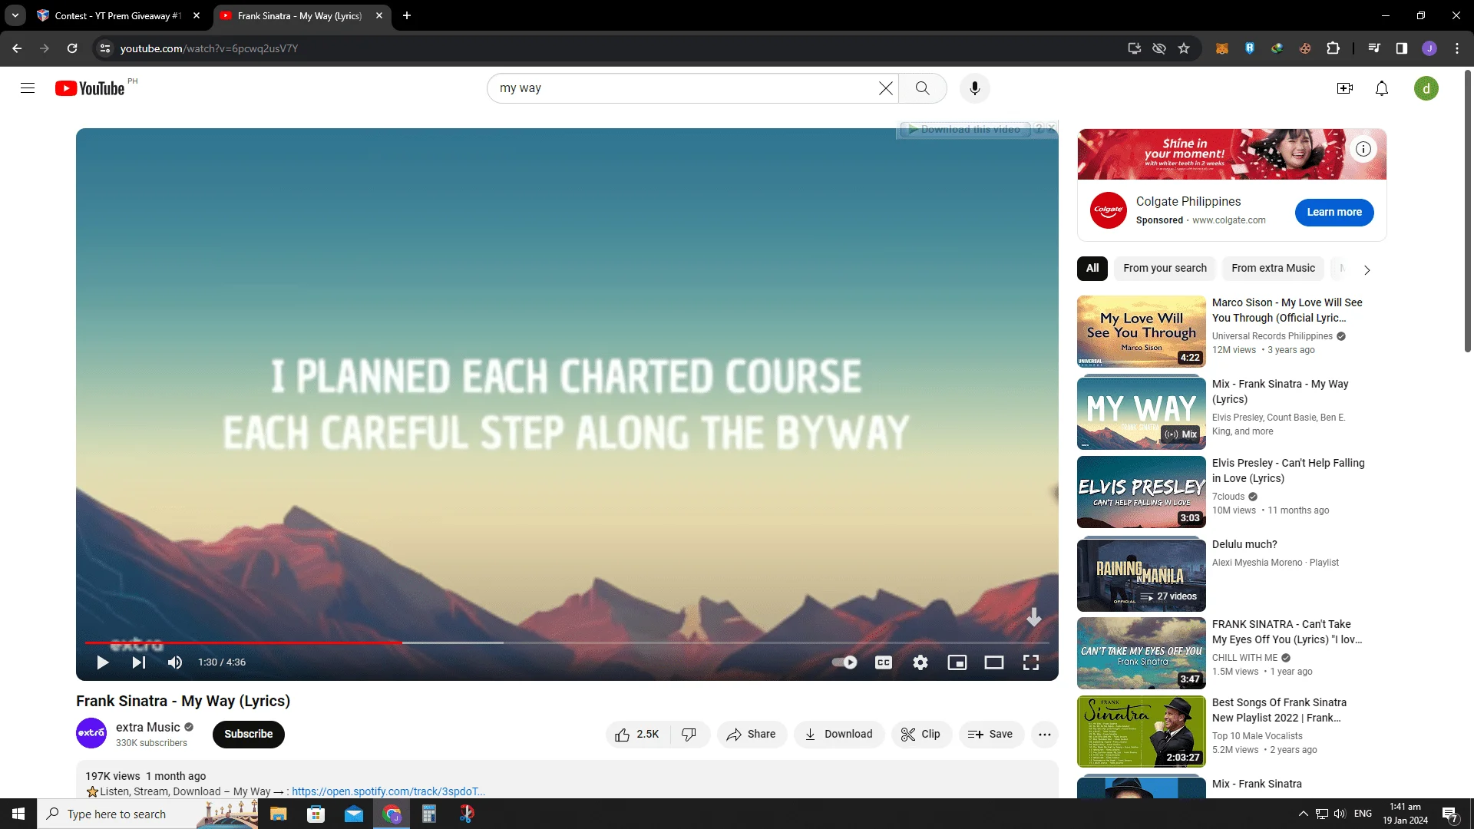Screen dimensions: 1474x829
Task: Enter full screen mode
Action: pyautogui.click(x=1031, y=662)
